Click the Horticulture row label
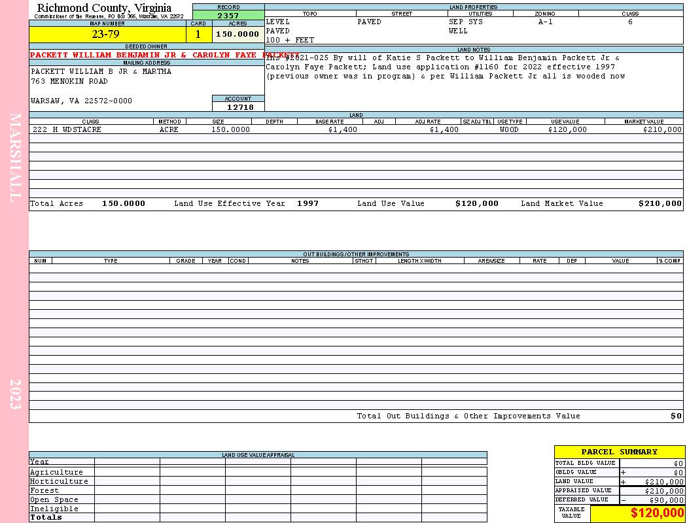The height and width of the screenshot is (523, 687). [59, 481]
